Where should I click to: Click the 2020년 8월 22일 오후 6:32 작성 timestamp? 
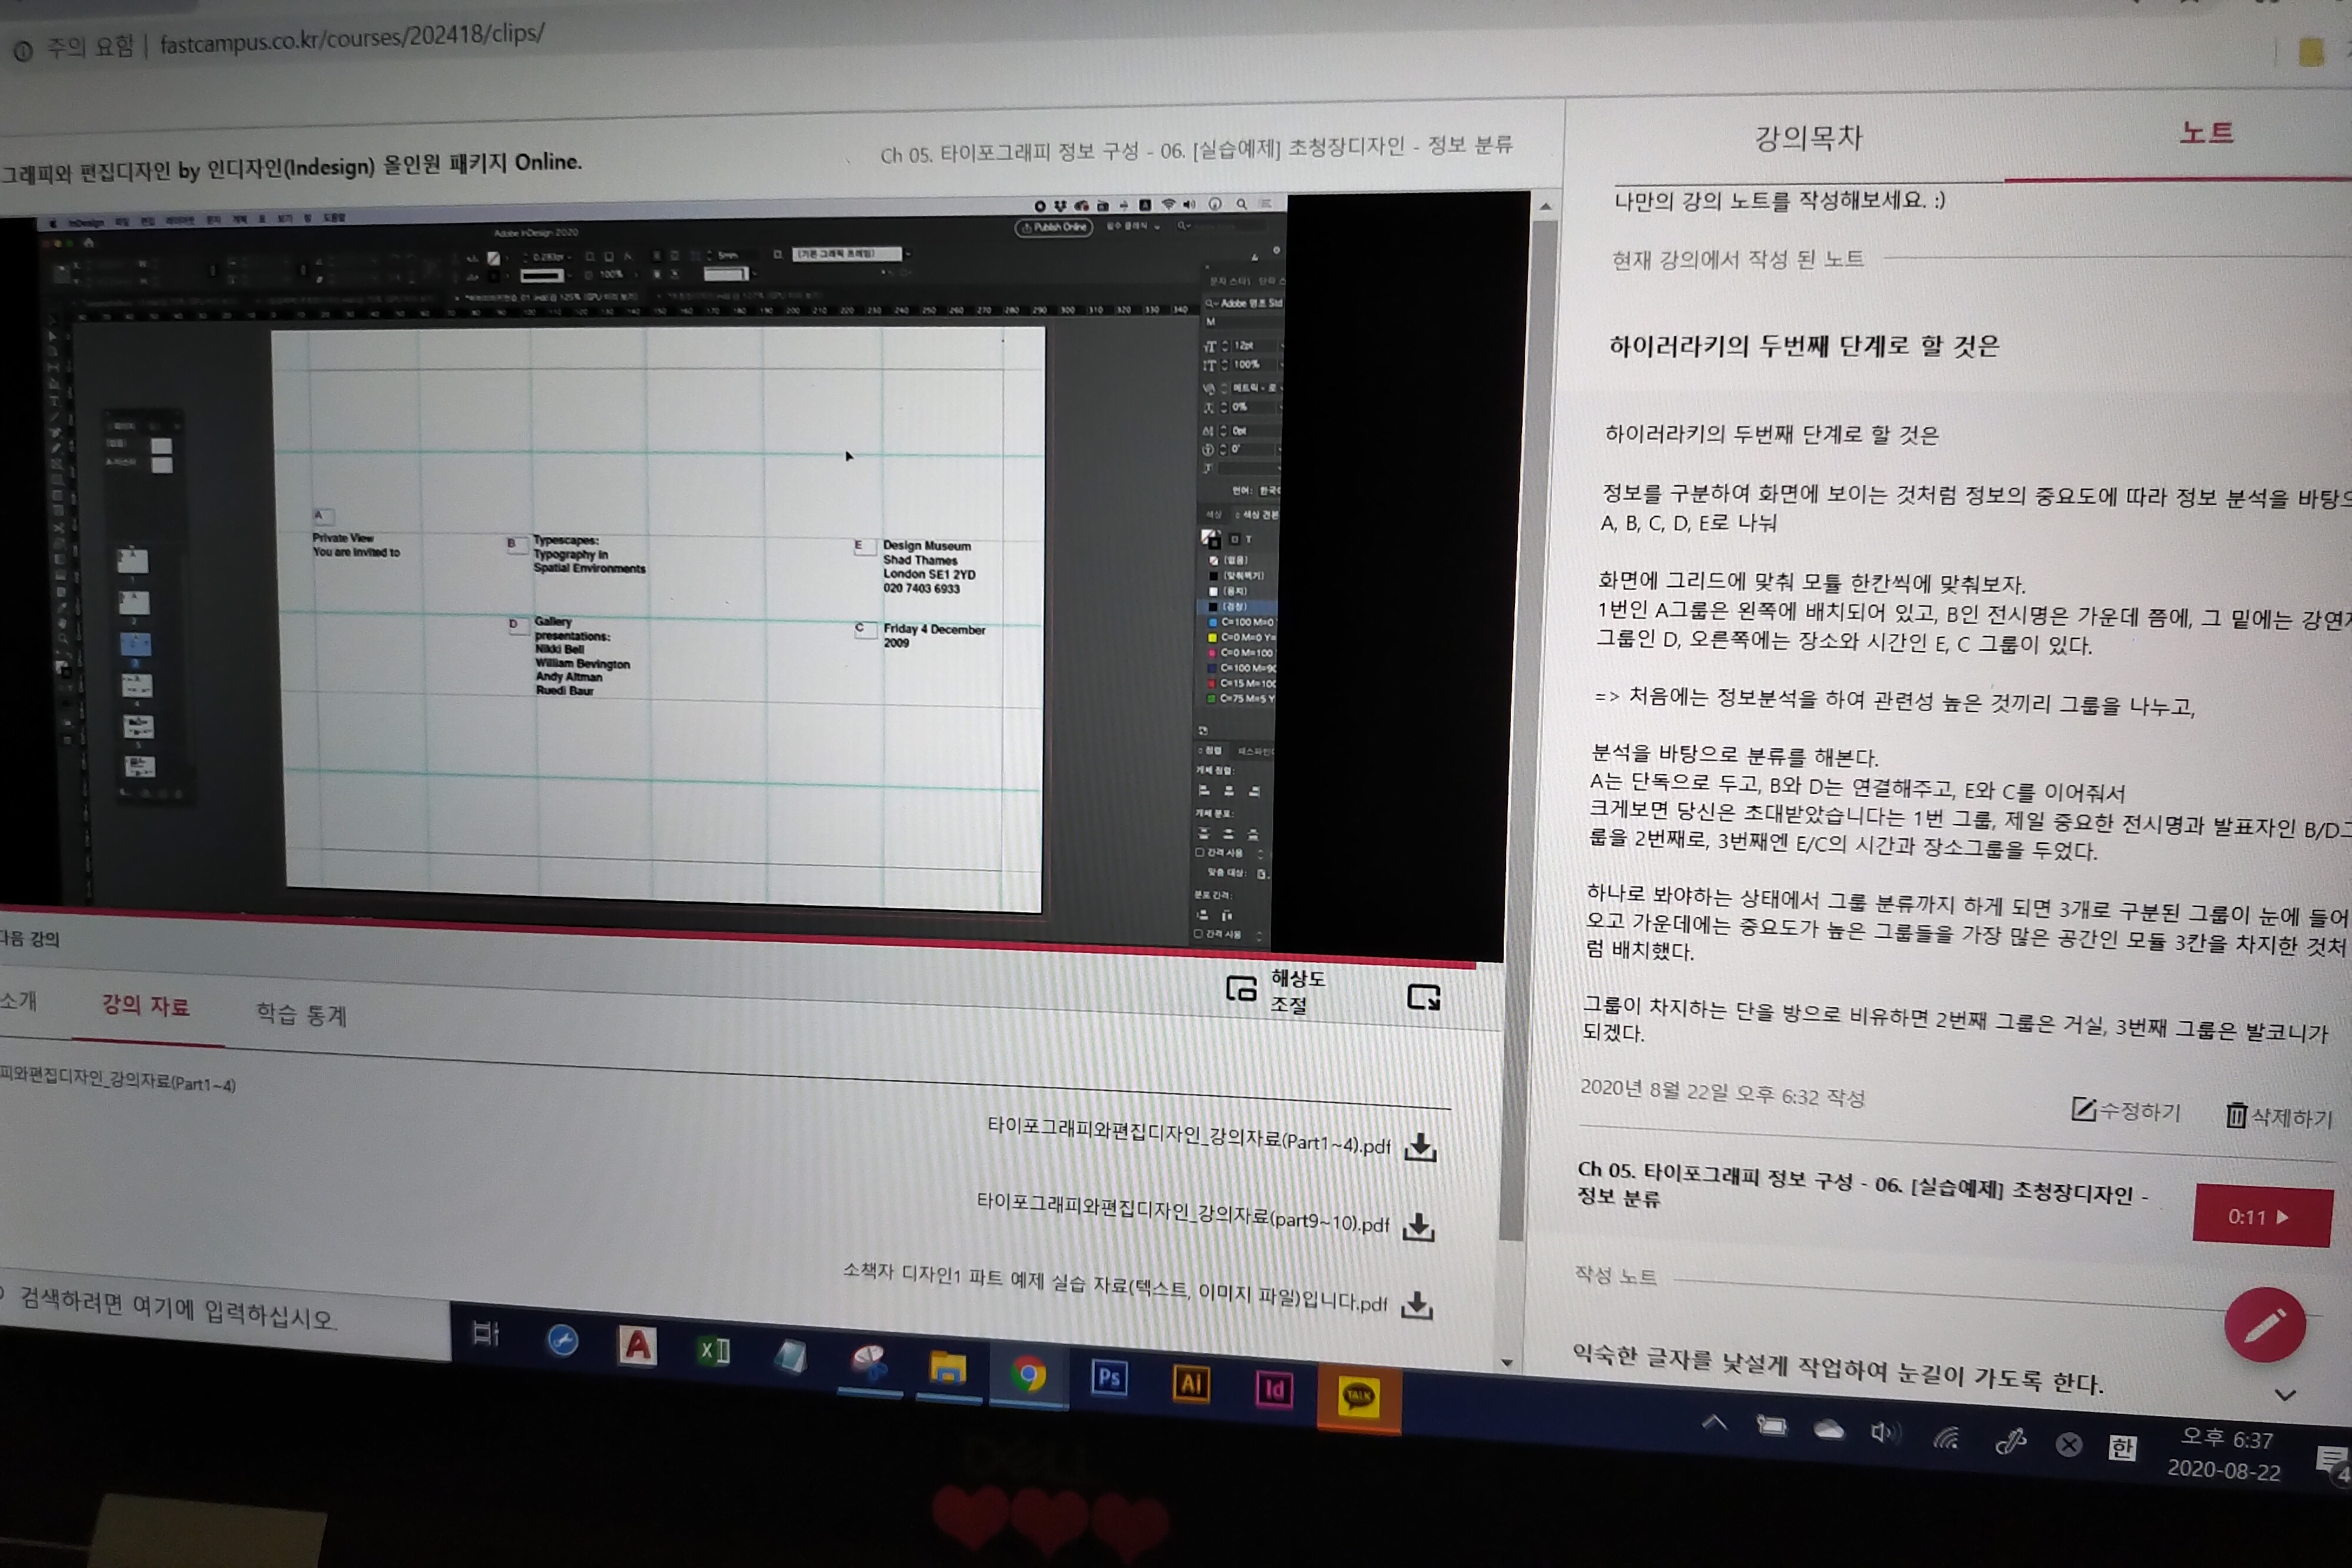pyautogui.click(x=1722, y=1093)
